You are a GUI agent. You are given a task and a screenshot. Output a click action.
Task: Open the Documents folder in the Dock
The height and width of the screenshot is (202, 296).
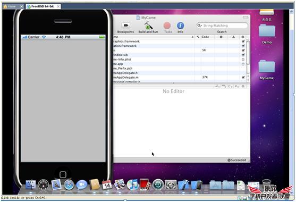pos(228,185)
